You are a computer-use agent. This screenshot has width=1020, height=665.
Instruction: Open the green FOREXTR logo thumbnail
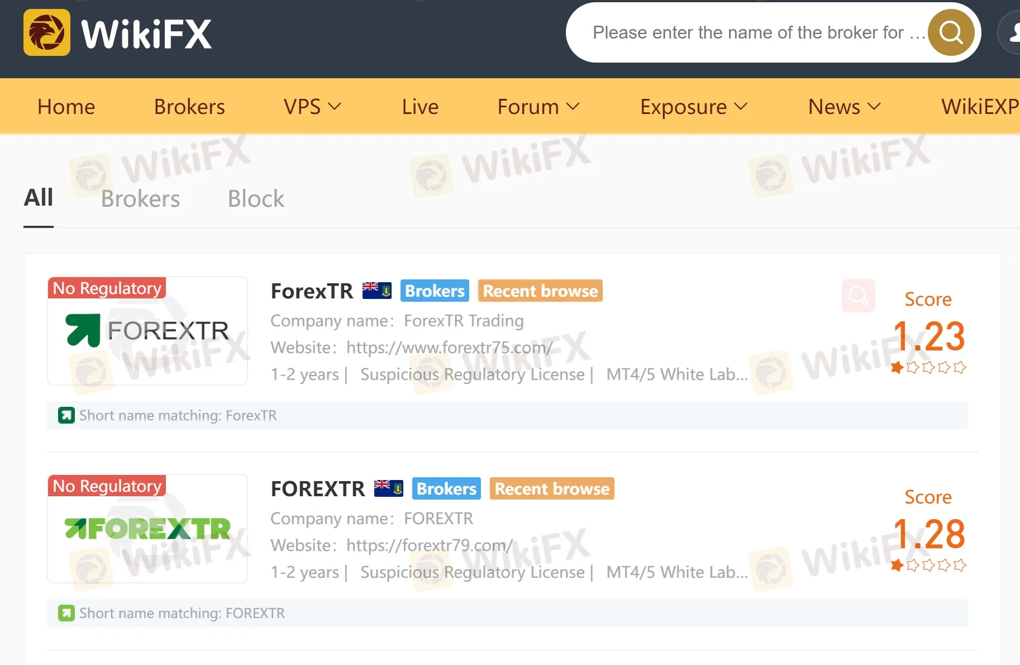point(147,528)
